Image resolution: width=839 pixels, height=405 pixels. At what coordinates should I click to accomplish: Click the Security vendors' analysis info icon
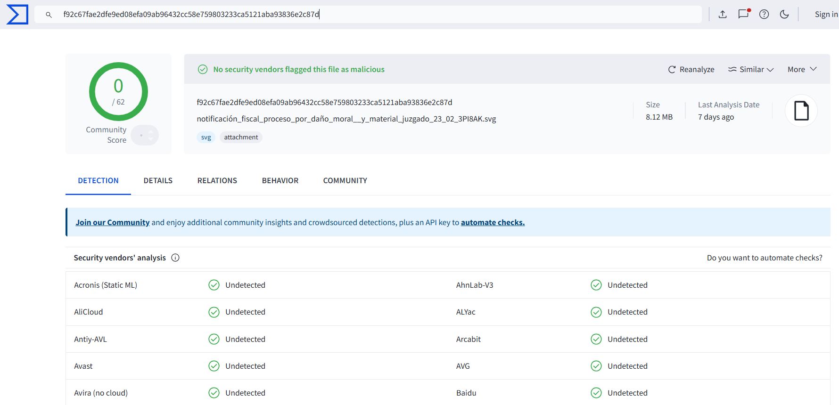(x=175, y=258)
